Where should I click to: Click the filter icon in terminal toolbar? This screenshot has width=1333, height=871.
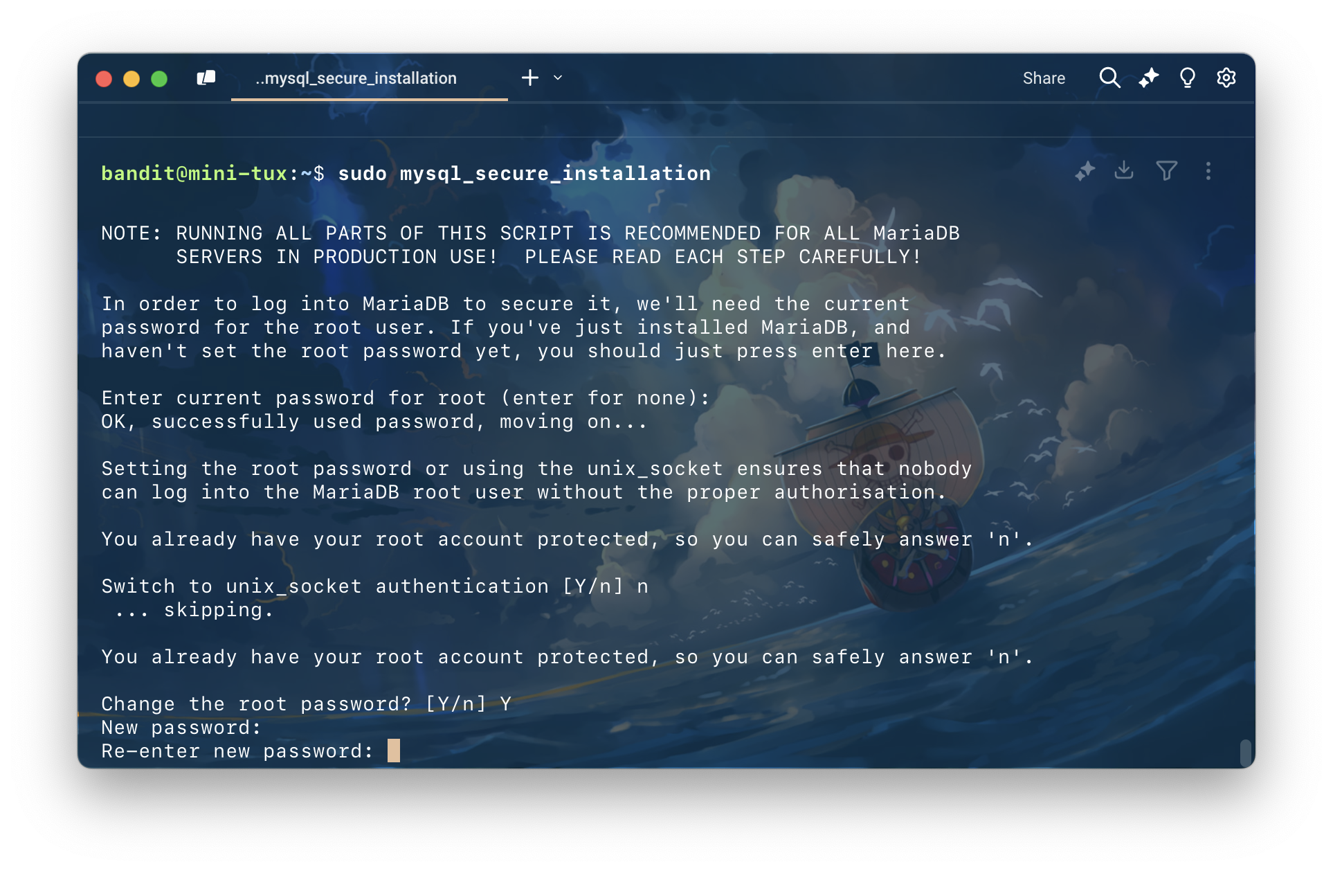(1166, 170)
